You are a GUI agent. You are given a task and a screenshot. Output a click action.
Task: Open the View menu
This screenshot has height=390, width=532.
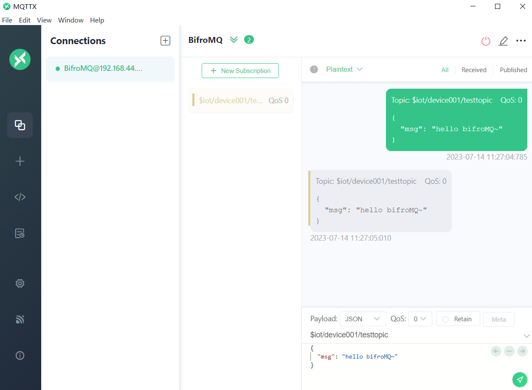(x=44, y=20)
